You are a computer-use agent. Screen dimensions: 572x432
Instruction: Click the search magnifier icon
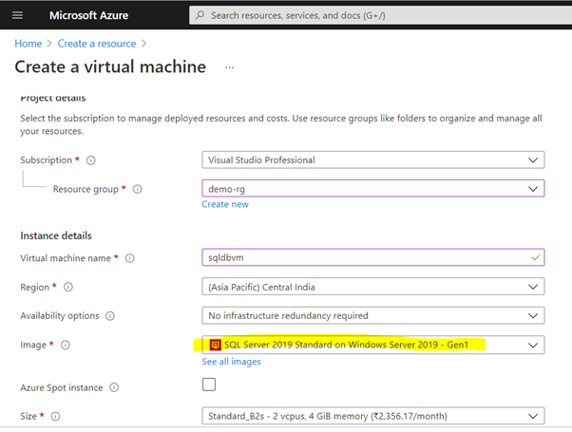point(200,15)
